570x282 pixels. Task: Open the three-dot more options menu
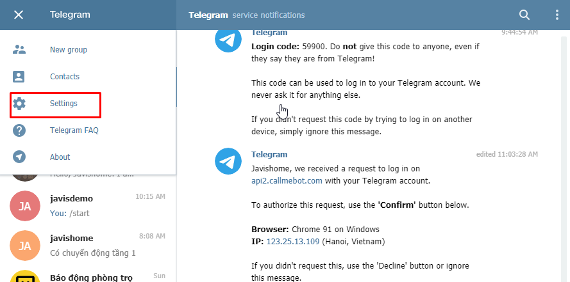[x=557, y=15]
